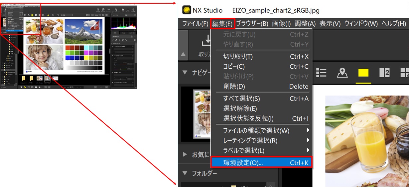Open the ウィンドウ(W) menu
Viewport: 409px width, 188px height.
(x=361, y=24)
